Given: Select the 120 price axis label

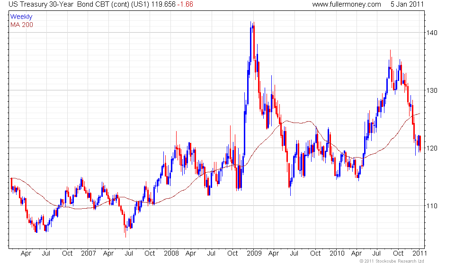Looking at the screenshot, I should click(x=432, y=148).
